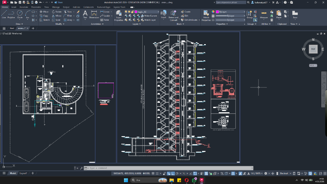
Task: Click the Make Current layer button
Action: click(x=149, y=16)
